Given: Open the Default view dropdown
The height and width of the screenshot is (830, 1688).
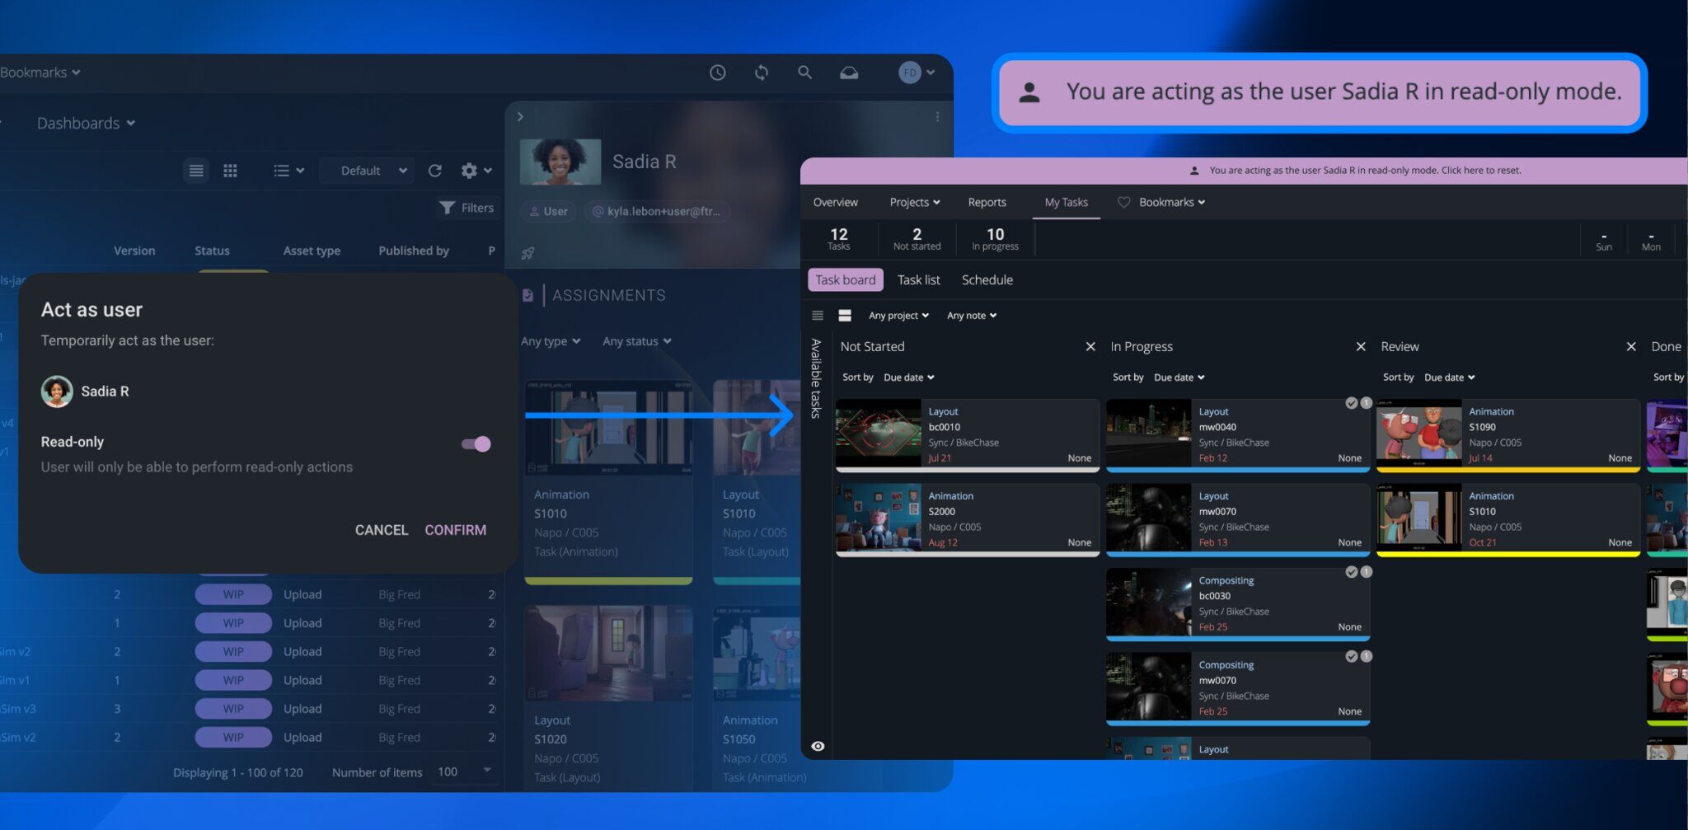Looking at the screenshot, I should (367, 171).
